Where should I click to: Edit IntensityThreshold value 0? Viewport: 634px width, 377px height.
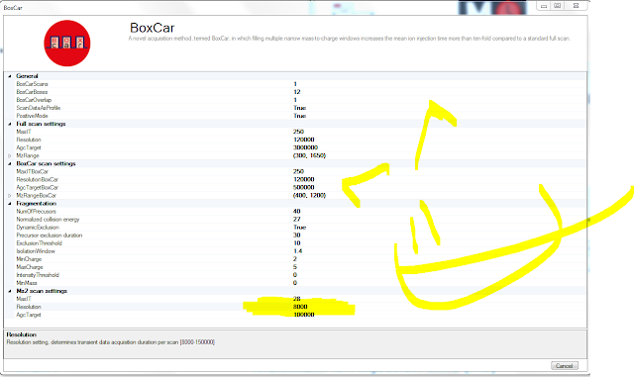tap(295, 275)
